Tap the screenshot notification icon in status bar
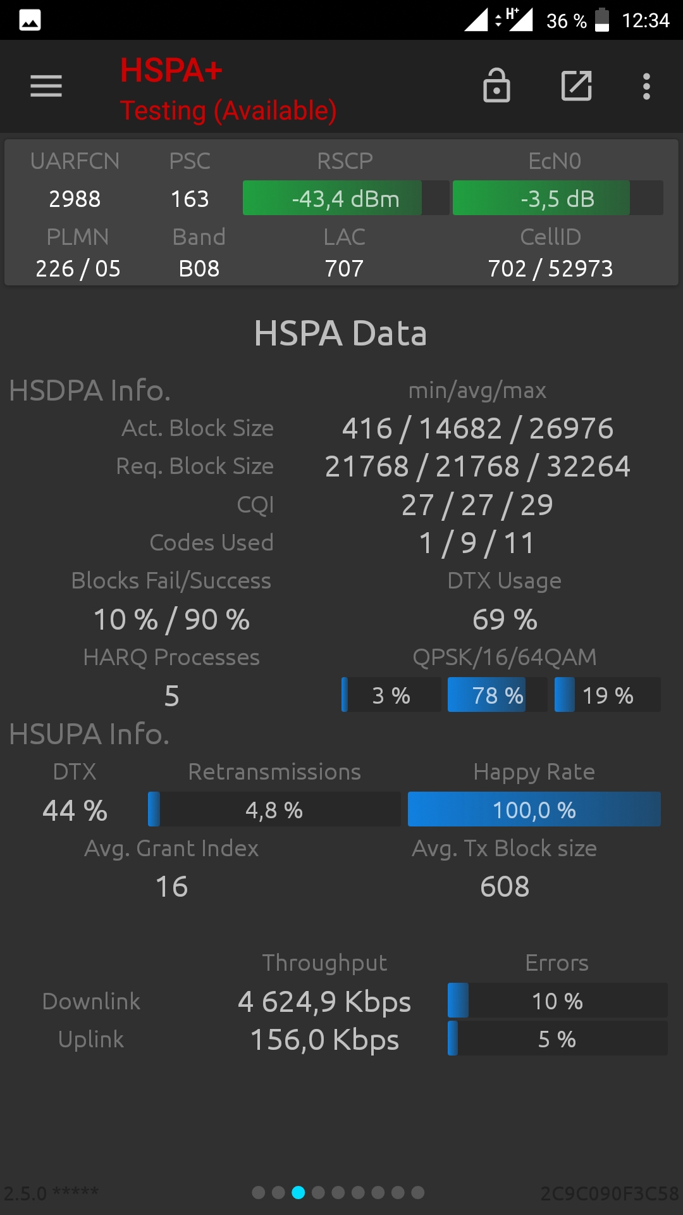Image resolution: width=683 pixels, height=1215 pixels. (x=30, y=20)
